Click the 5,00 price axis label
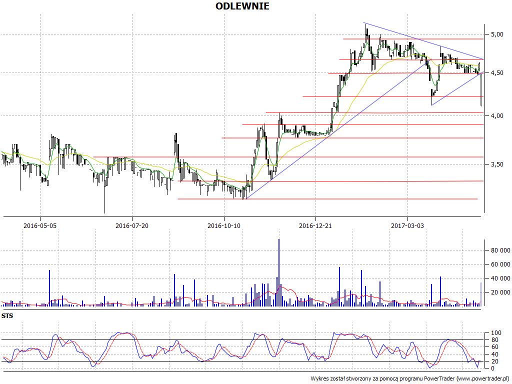Screen dimensions: 512x384 point(496,34)
